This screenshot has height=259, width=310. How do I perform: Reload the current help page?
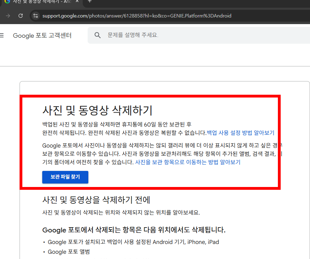(20, 16)
